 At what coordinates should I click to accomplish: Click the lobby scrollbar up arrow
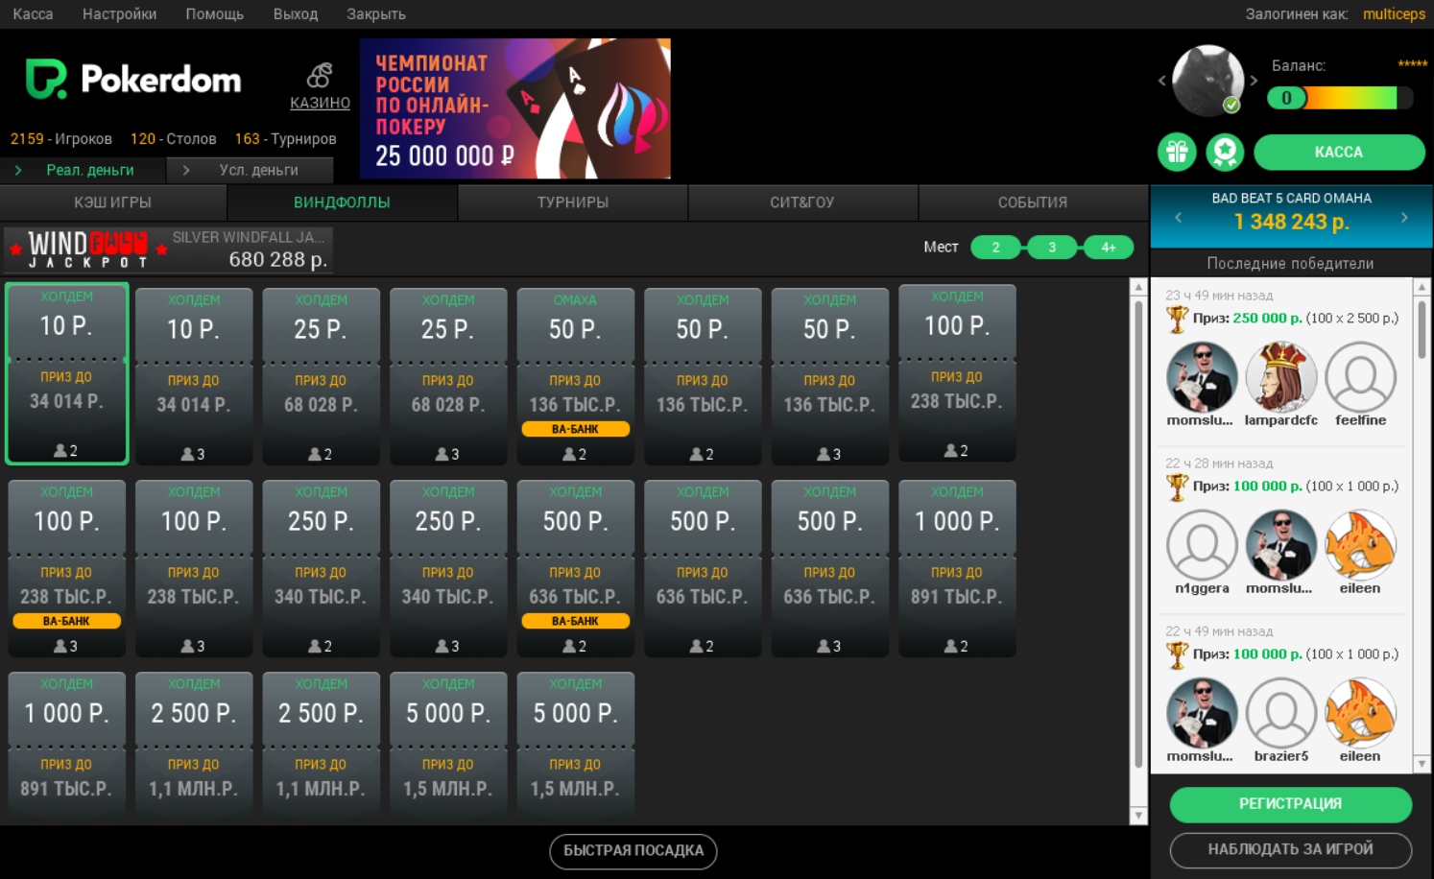(x=1138, y=287)
